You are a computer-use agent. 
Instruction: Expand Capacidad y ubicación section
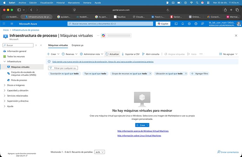pyautogui.click(x=5, y=90)
